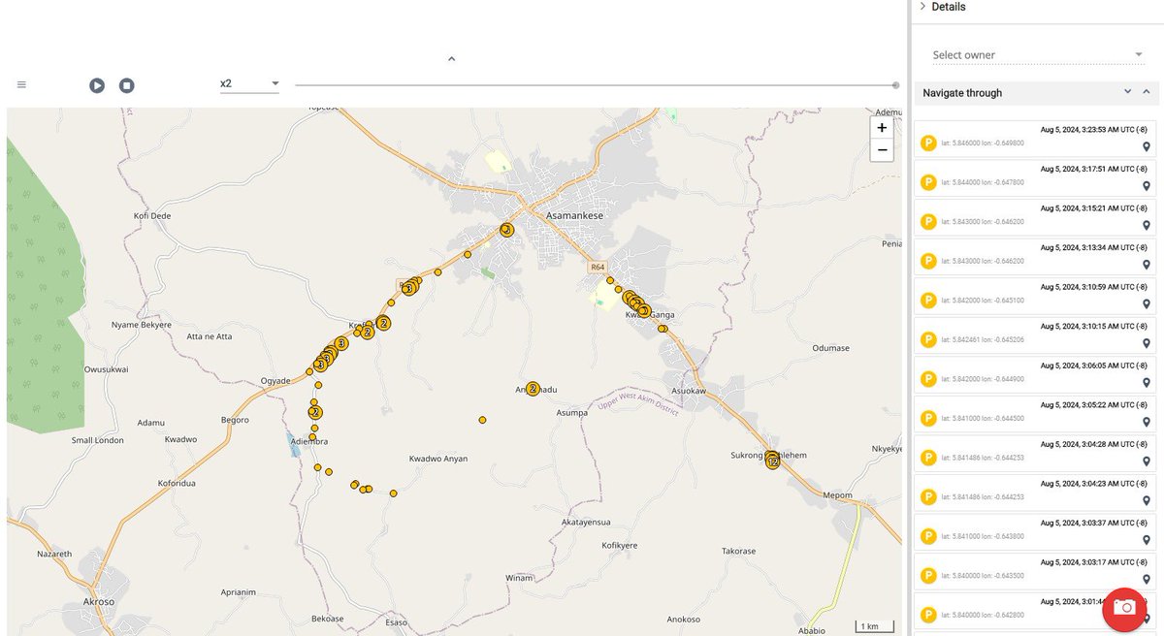1164x636 pixels.
Task: Select coordinates lat 5.840000 lon -0.643500
Action: click(x=983, y=576)
